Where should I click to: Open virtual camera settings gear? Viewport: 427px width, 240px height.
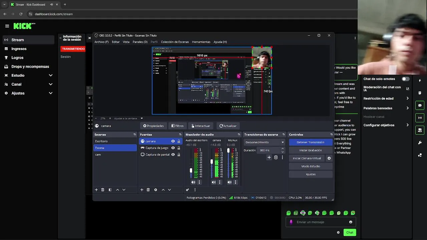[x=329, y=158]
